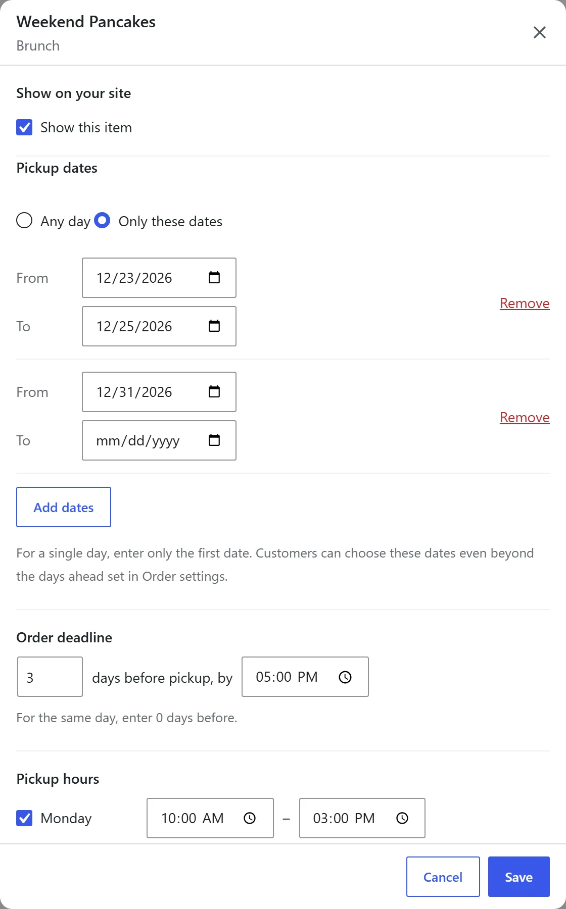The image size is (566, 909).
Task: Select the Any day radio option
Action: click(24, 221)
